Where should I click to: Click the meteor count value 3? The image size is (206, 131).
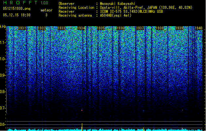click(x=47, y=15)
